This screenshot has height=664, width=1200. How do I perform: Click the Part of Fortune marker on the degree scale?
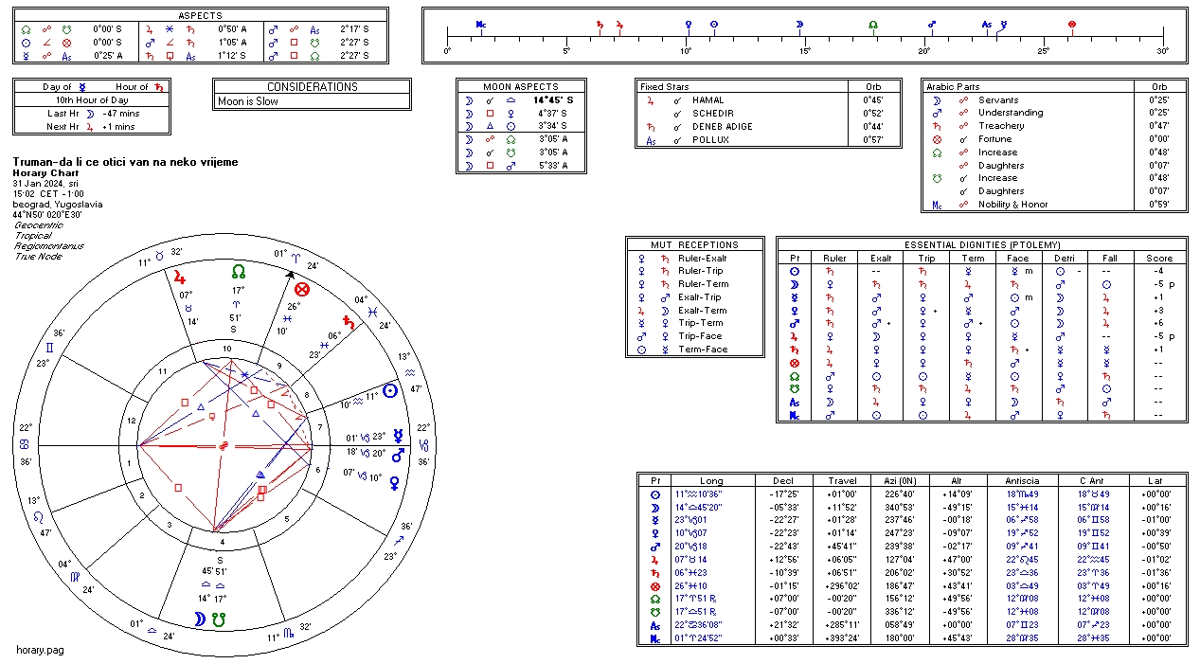(x=1072, y=24)
